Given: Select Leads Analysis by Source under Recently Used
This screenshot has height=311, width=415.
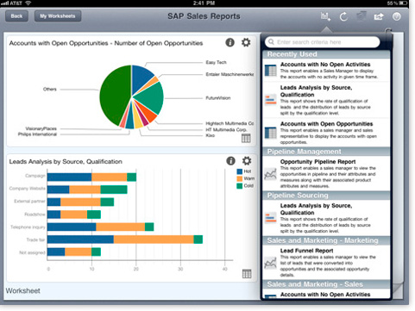Looking at the screenshot, I should click(x=326, y=100).
